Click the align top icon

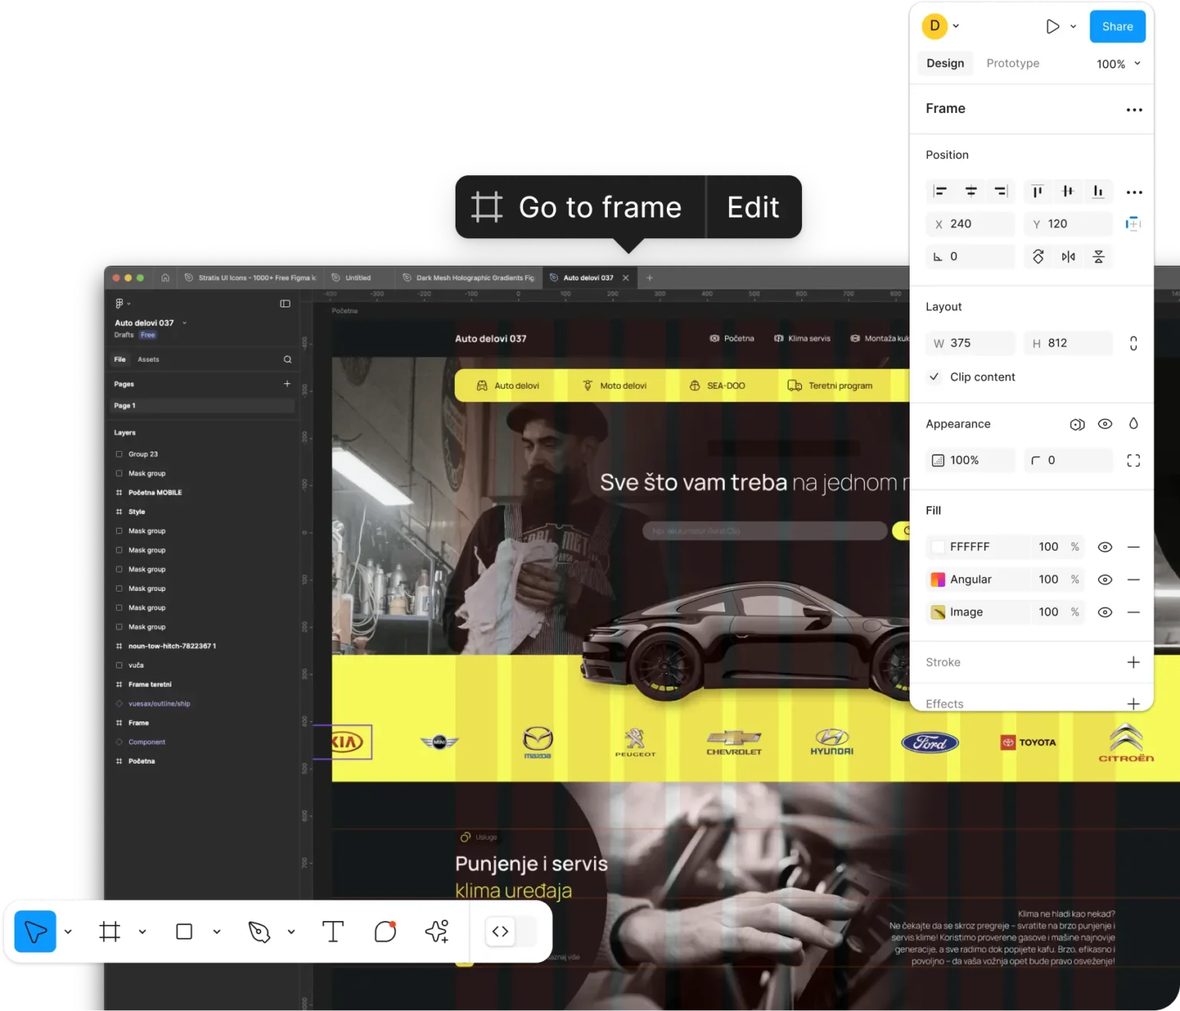pos(1037,191)
